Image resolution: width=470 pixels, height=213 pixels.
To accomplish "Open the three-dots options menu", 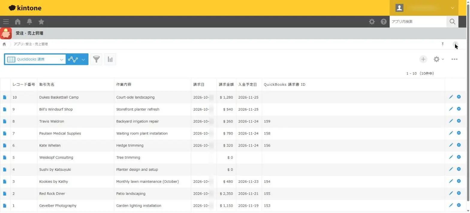I will pos(454,59).
